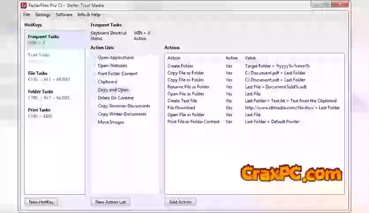The height and width of the screenshot is (213, 369).
Task: Open the Software menu
Action: (64, 15)
